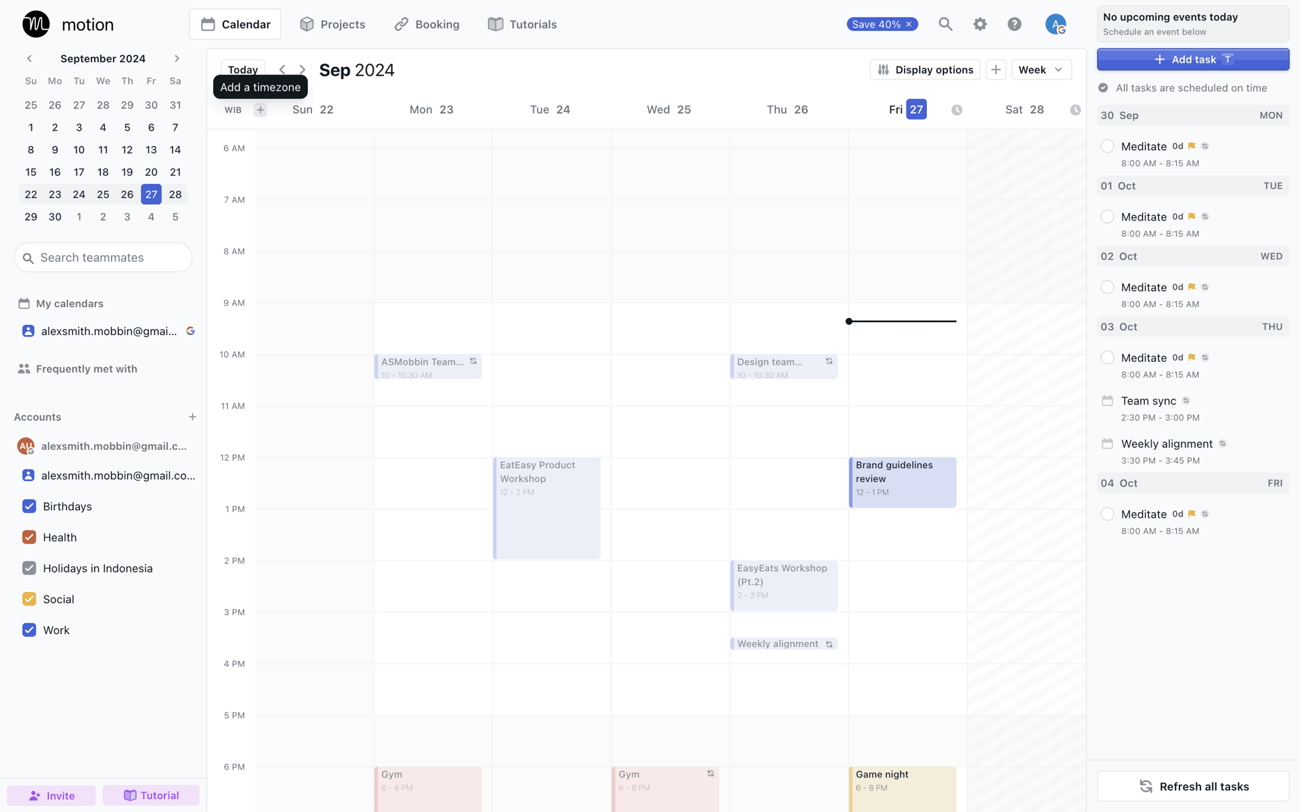1300x812 pixels.
Task: Switch to the Booking tab
Action: tap(427, 24)
